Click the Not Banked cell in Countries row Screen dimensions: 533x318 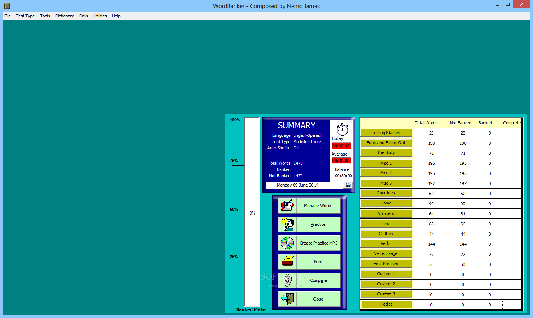click(463, 194)
